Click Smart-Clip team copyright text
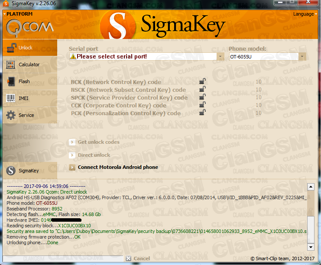Screen dimensions: 321x265 pyautogui.click(x=282, y=259)
